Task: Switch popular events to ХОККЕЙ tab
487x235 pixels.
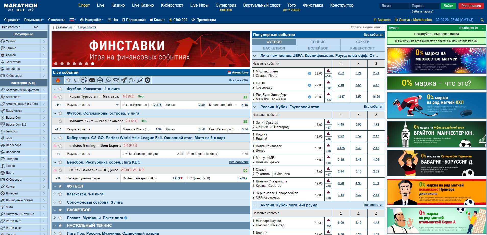Action: [x=362, y=42]
